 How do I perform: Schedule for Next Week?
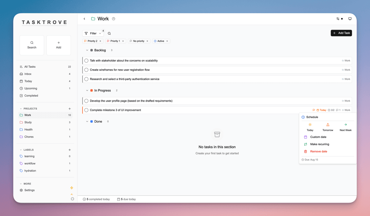[345, 127]
